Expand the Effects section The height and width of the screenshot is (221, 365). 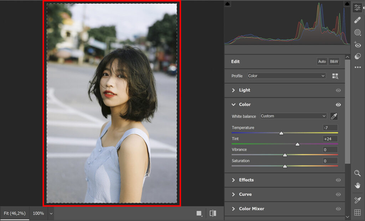233,180
